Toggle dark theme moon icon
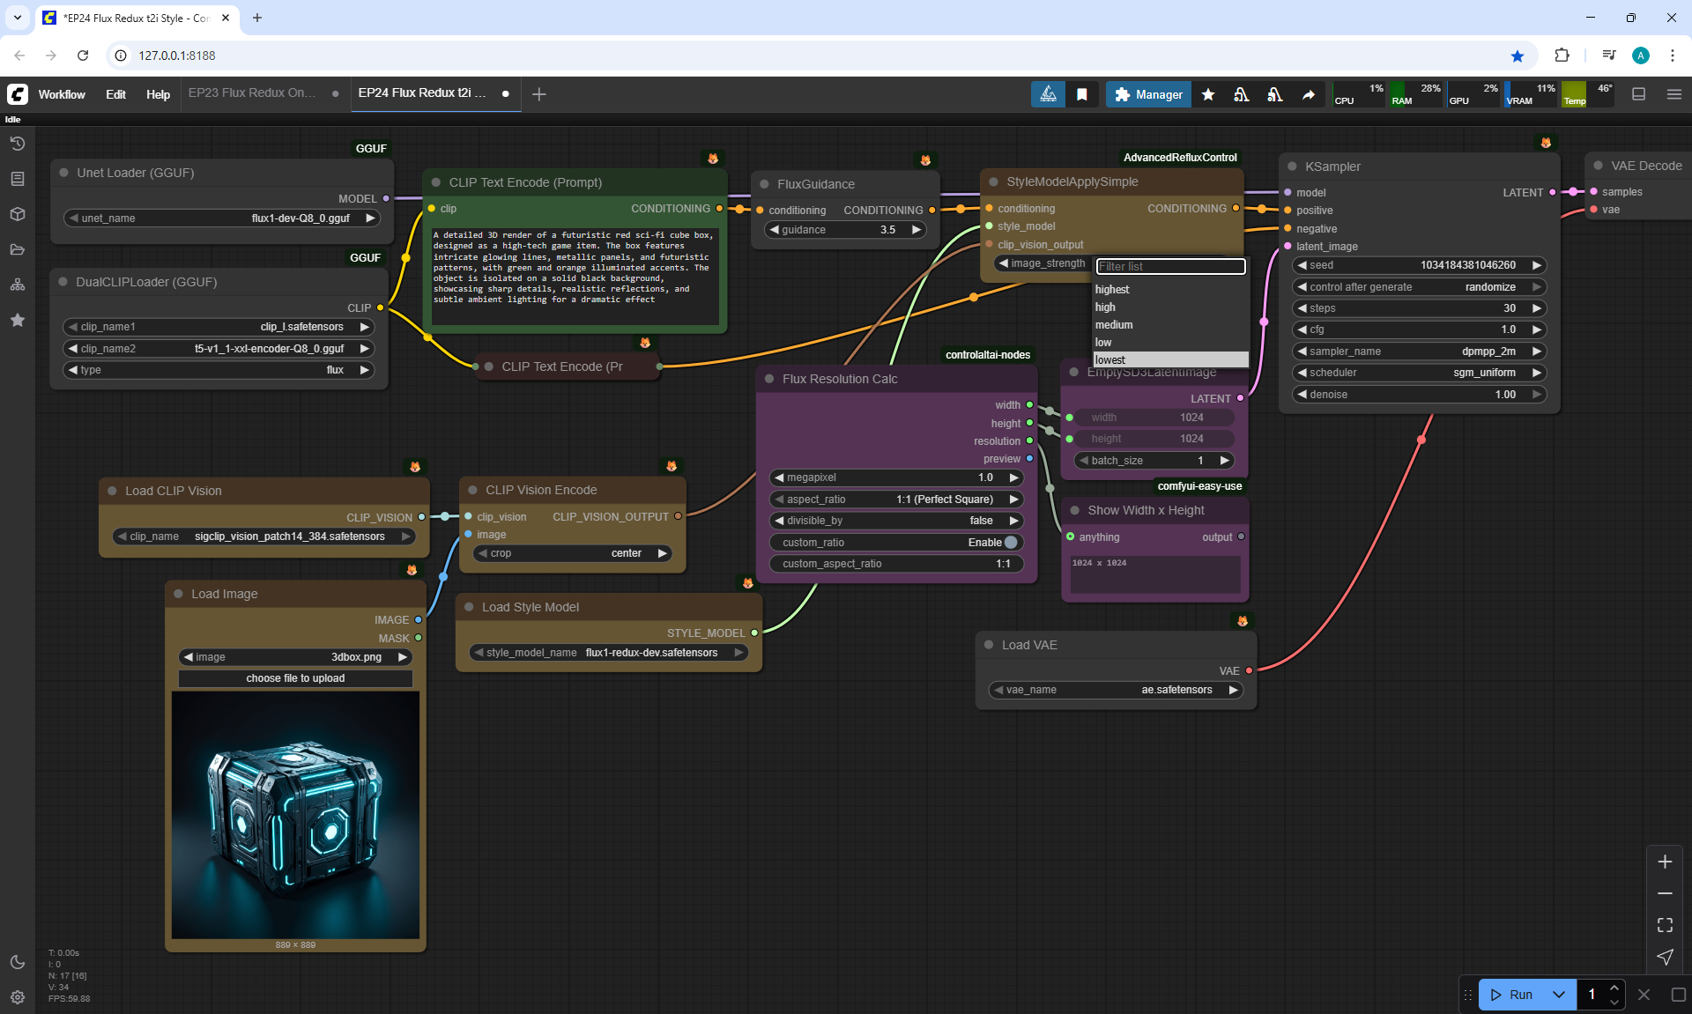Screen dimensions: 1692x1014 point(17,962)
